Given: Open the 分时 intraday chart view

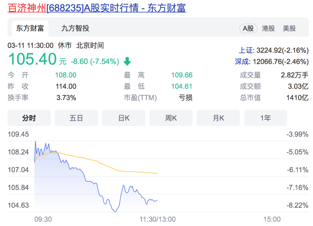Looking at the screenshot, I should pos(29,118).
